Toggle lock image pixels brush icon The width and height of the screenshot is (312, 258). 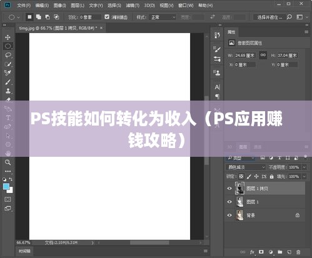point(249,177)
